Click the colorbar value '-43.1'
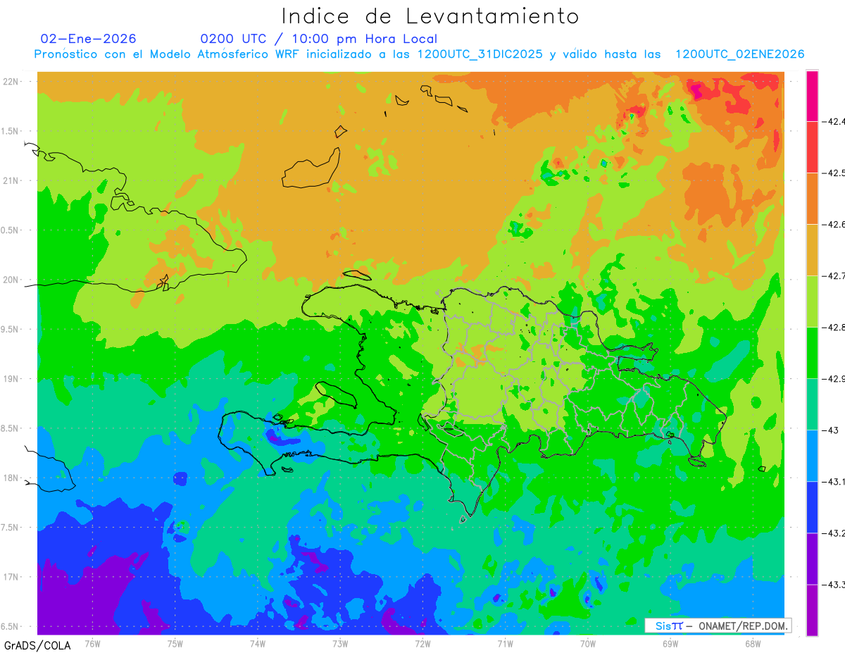The image size is (845, 653). pyautogui.click(x=834, y=482)
